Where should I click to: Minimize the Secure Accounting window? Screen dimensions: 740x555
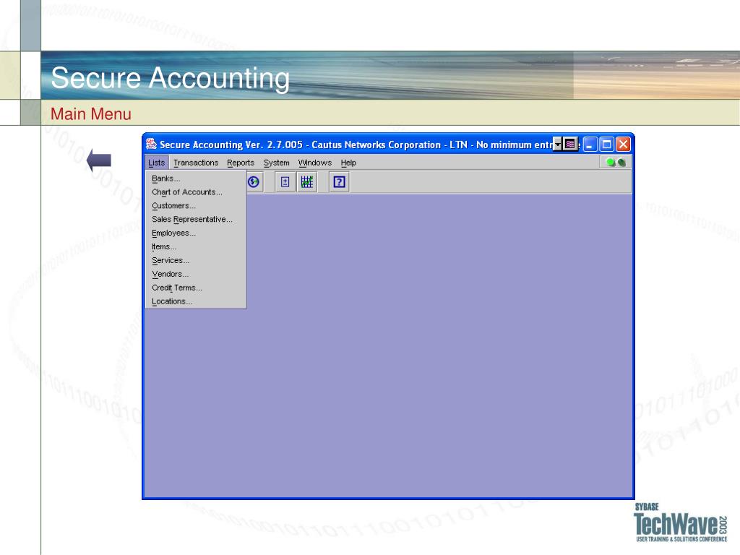click(x=590, y=145)
